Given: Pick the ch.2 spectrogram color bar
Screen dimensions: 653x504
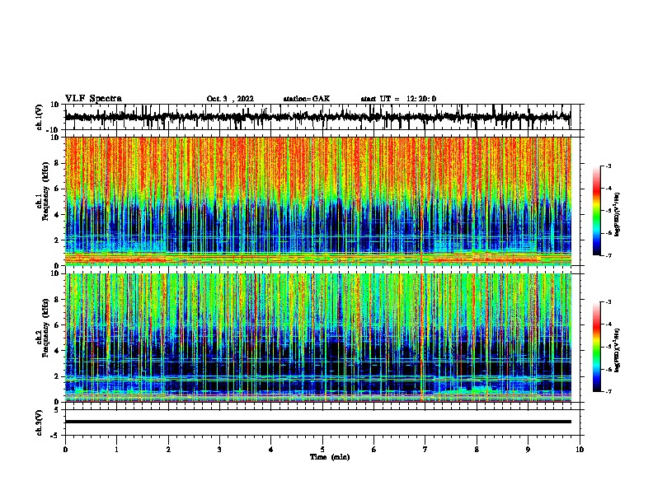Looking at the screenshot, I should (597, 347).
